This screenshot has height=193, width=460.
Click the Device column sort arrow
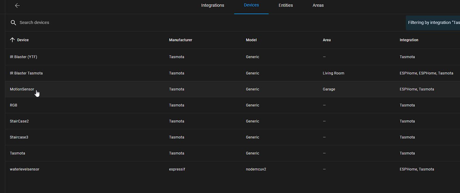tap(12, 40)
